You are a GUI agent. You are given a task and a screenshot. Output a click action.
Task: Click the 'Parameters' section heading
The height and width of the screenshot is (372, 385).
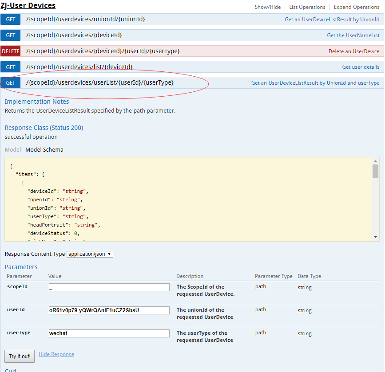[x=21, y=267]
